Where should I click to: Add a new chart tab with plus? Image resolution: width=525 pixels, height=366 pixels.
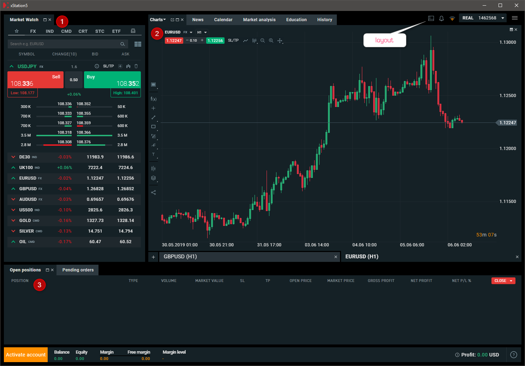click(x=153, y=257)
